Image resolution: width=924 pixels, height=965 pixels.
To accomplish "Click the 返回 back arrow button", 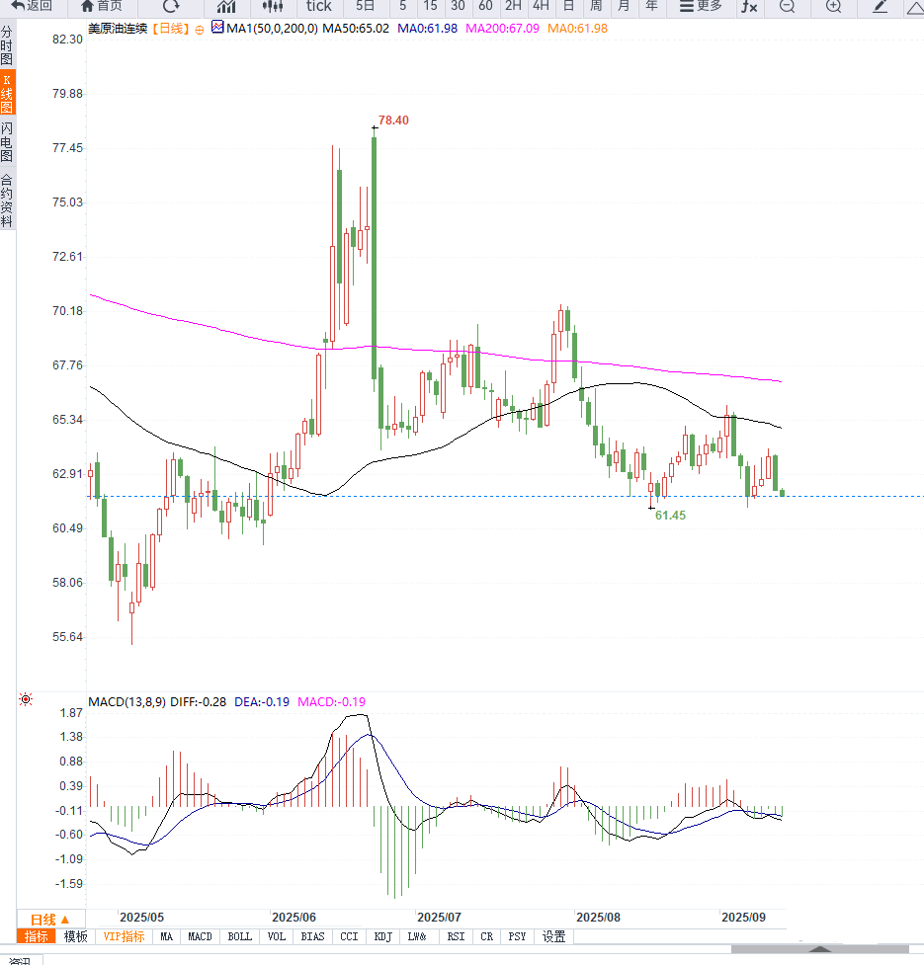I will pos(32,6).
